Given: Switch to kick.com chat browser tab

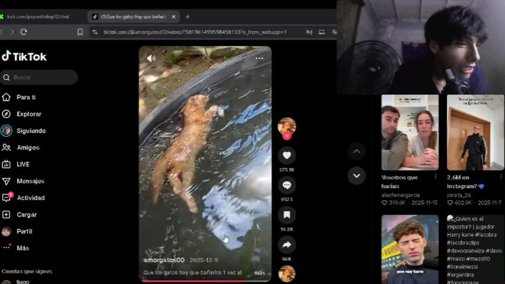Looking at the screenshot, I should [x=38, y=17].
